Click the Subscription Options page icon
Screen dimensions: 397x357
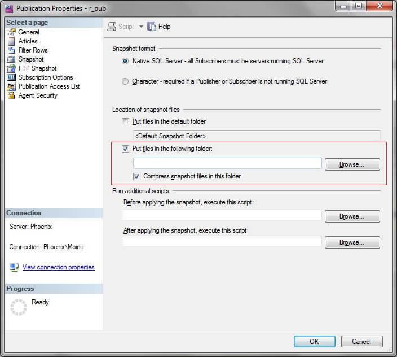[11, 77]
